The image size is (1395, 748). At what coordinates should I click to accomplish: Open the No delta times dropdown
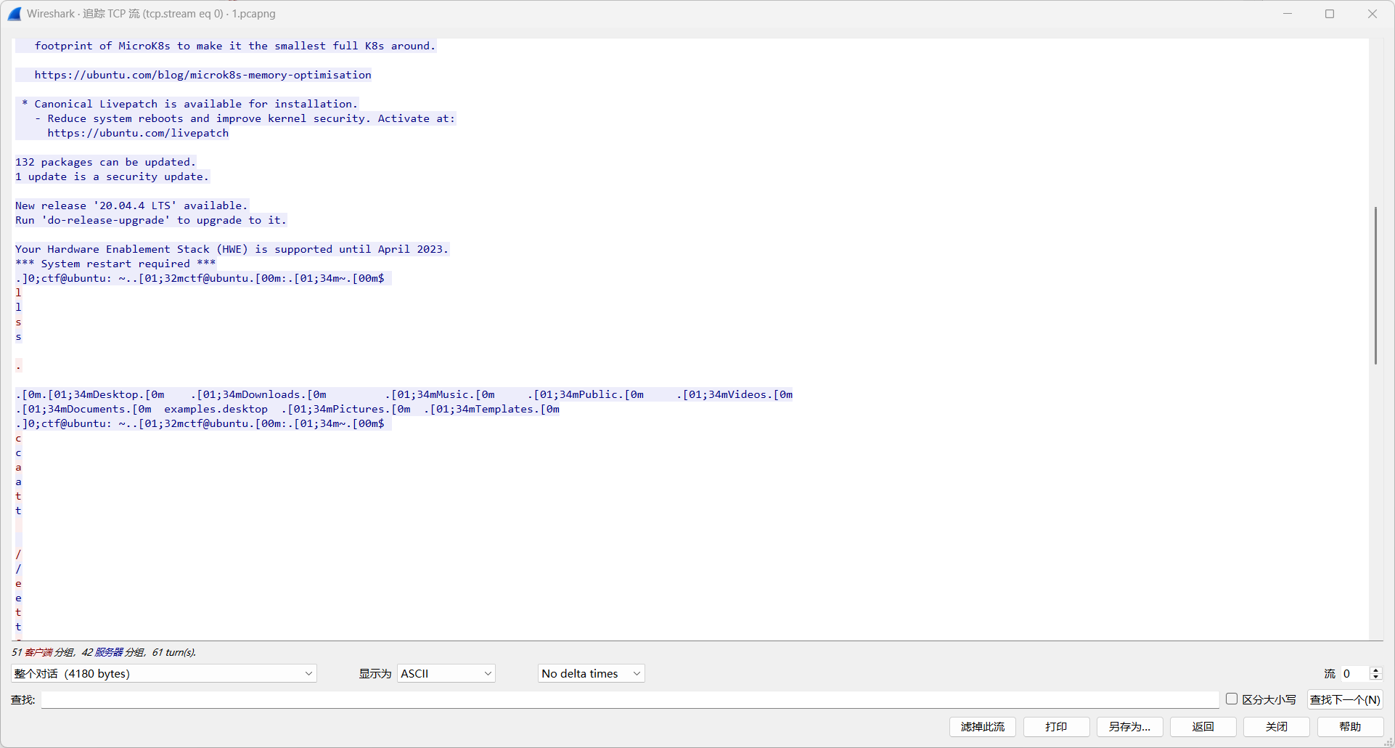click(592, 674)
